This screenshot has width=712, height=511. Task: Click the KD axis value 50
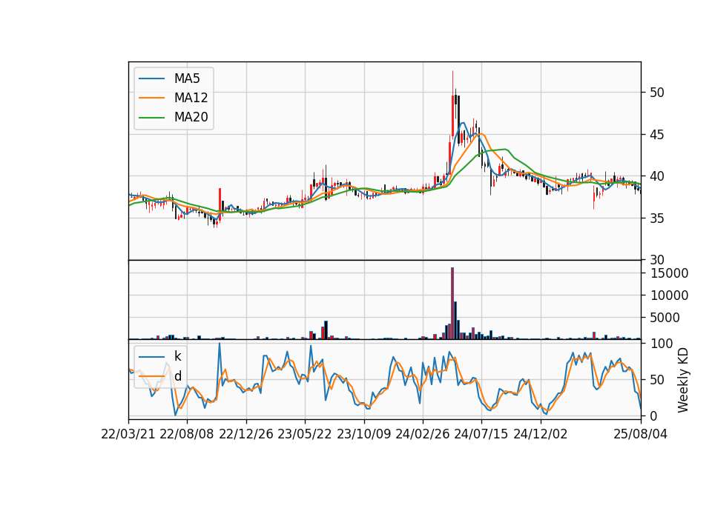tap(657, 379)
